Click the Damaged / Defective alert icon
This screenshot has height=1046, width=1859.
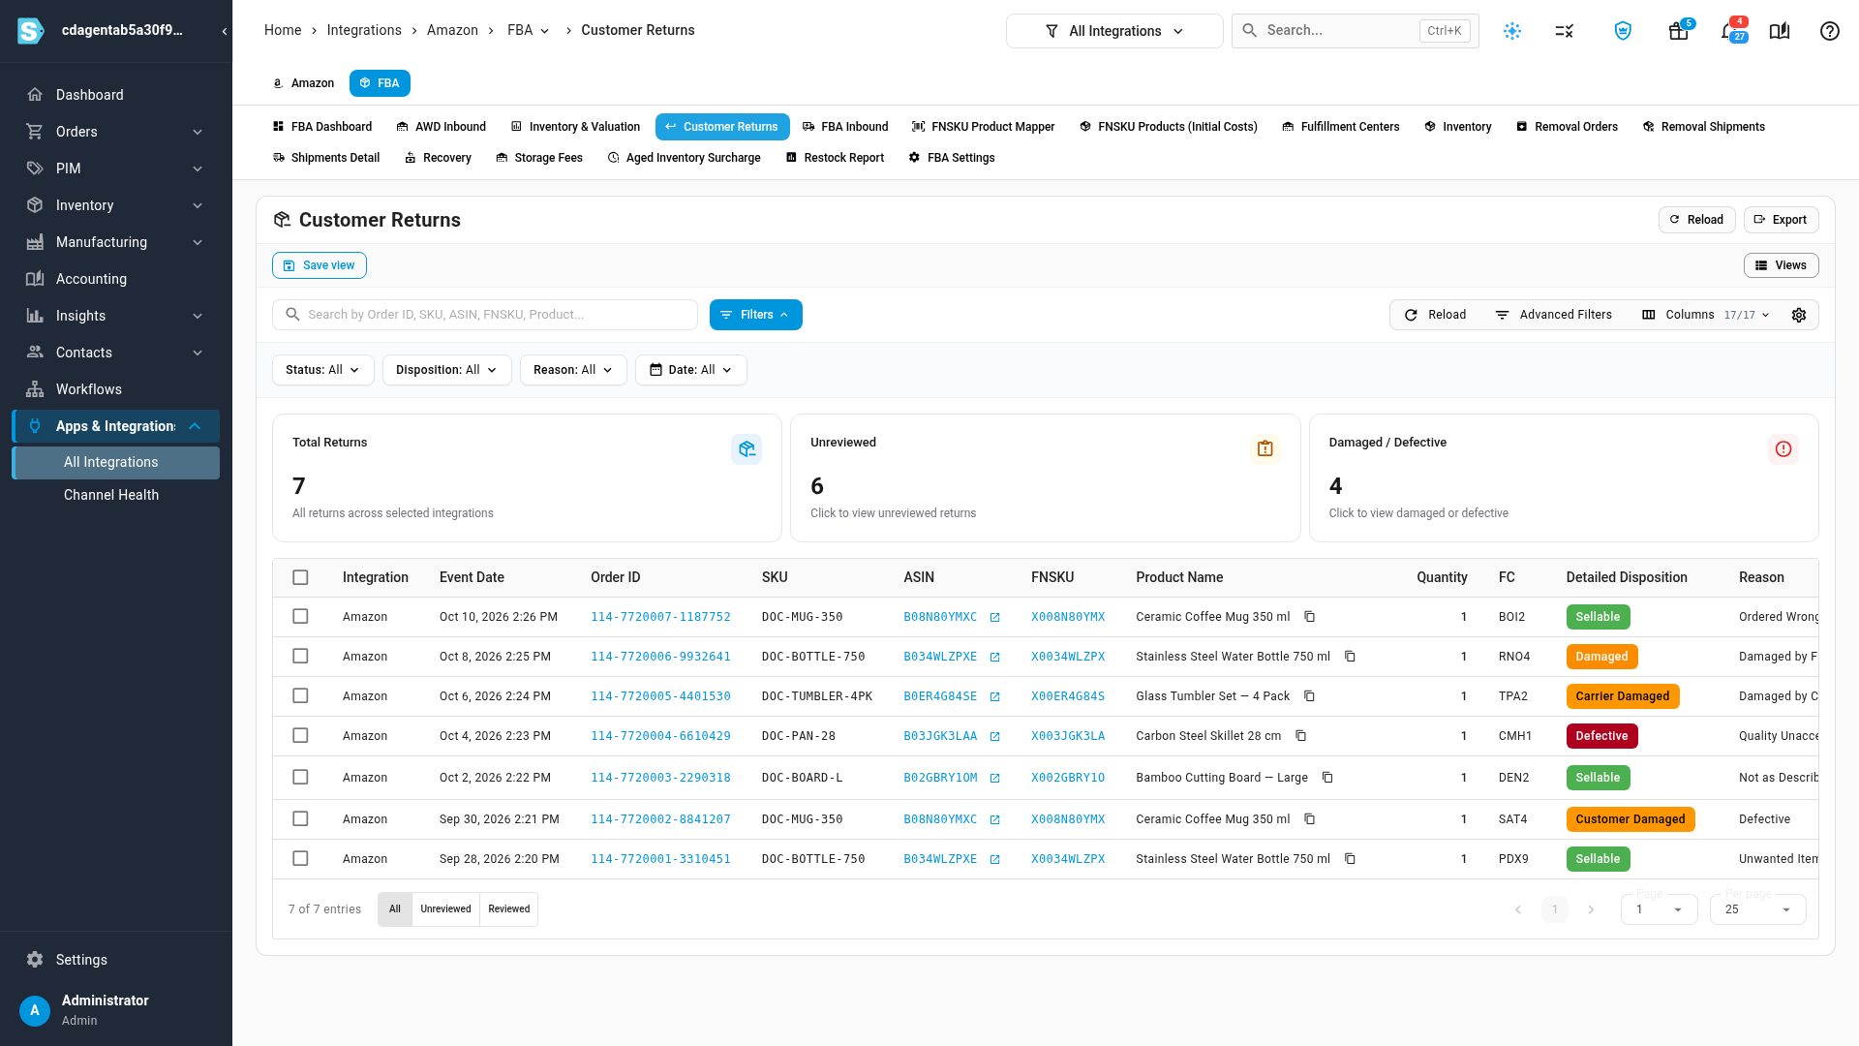point(1783,449)
